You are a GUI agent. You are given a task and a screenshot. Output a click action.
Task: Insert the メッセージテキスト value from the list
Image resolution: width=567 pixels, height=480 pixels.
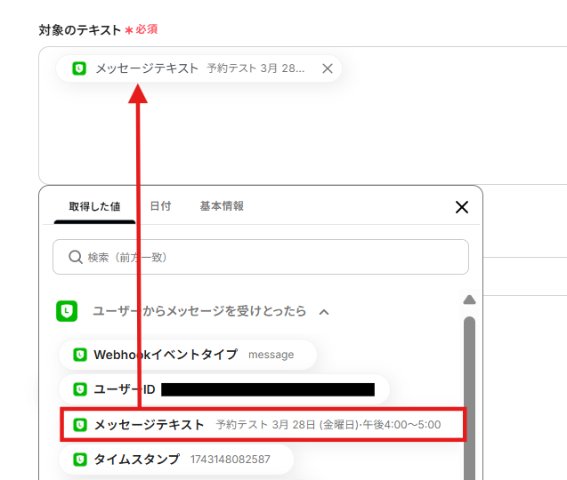(263, 425)
